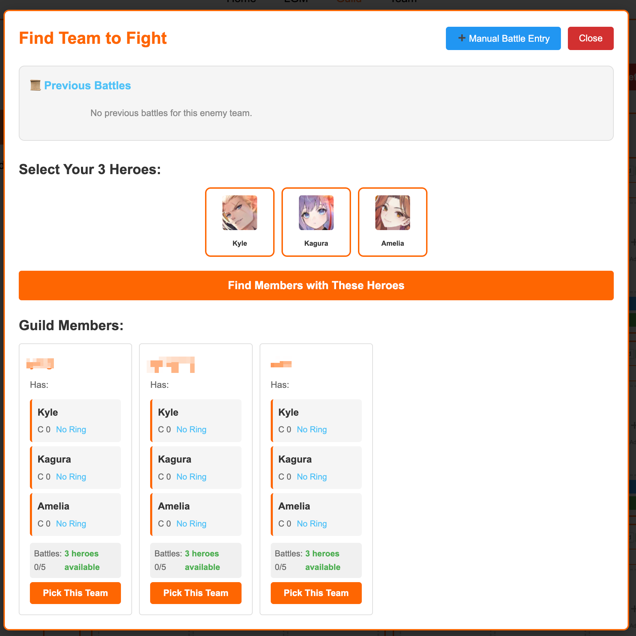The height and width of the screenshot is (636, 636).
Task: Click No Ring for first member's Kyle
Action: [x=71, y=430]
